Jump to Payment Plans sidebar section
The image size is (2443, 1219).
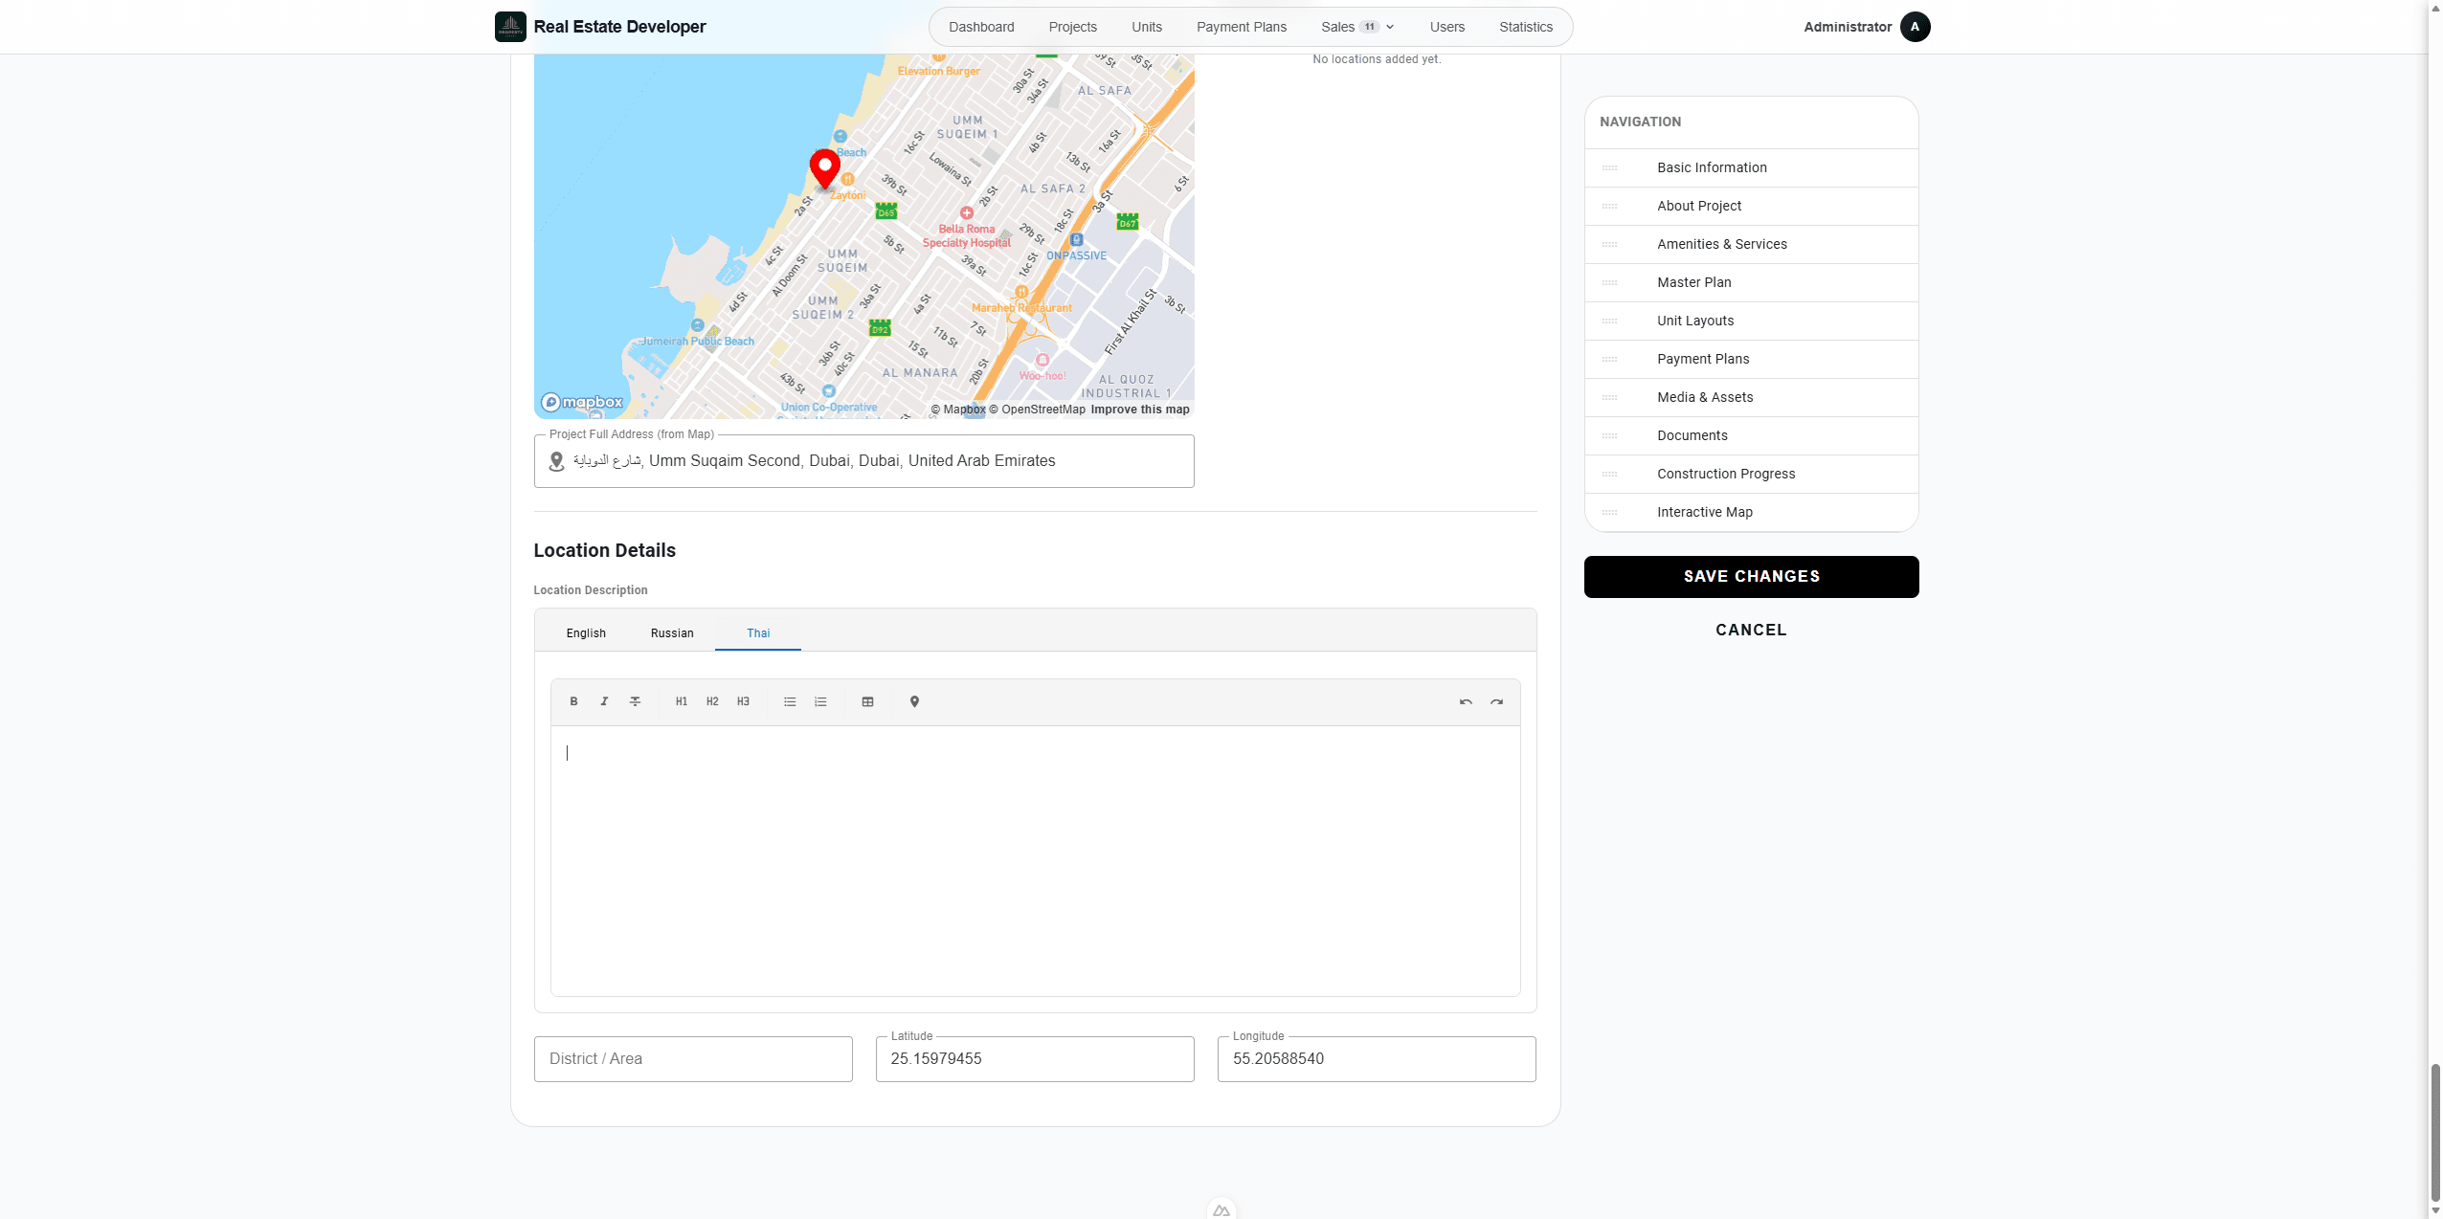pos(1751,359)
